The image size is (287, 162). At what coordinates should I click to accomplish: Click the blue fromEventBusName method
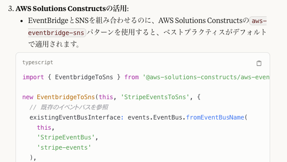click(215, 117)
